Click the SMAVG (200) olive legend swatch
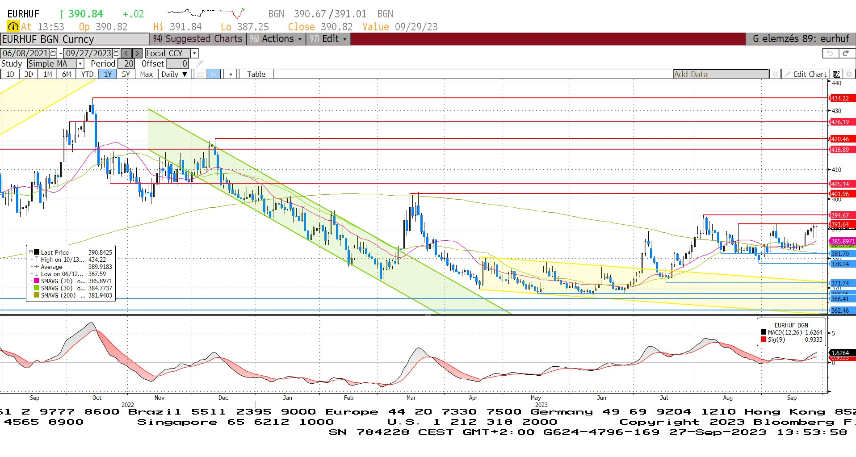 coord(37,295)
